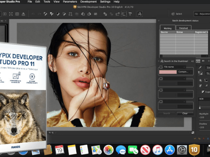Screen dimensions: 210x157
Task: Enable the third search condition checkbox
Action: [161, 90]
